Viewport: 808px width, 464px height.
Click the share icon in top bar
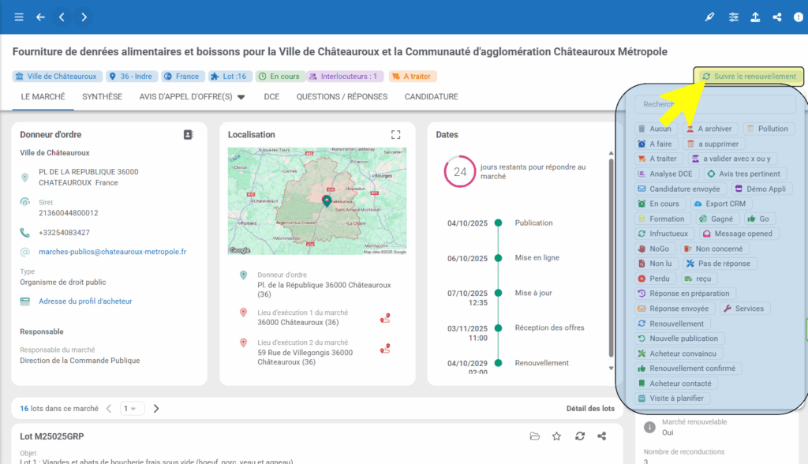point(777,17)
